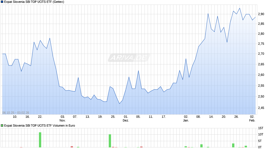Viewport: 269px width, 150px height.
Task: Click the green legend square beside Volumen title
Action: pyautogui.click(x=2, y=125)
